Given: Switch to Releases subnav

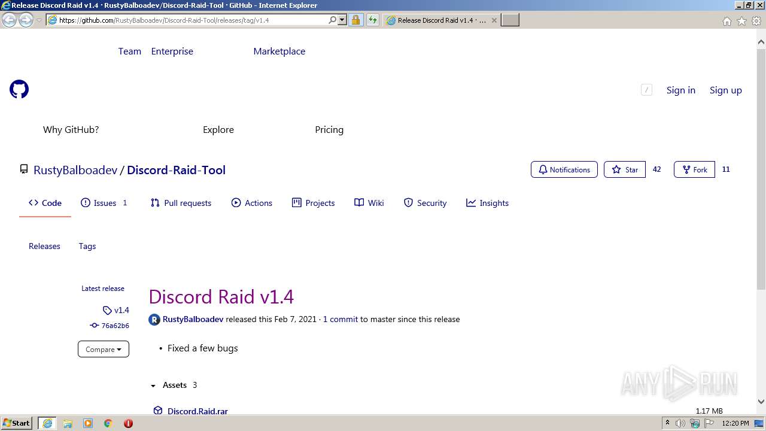Looking at the screenshot, I should pos(44,246).
